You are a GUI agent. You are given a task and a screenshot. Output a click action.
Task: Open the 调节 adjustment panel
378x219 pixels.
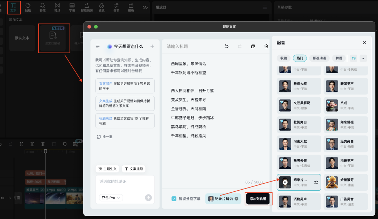click(x=118, y=7)
